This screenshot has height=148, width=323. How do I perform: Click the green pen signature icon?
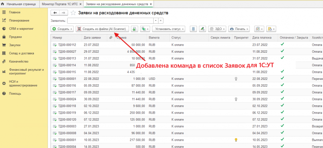pyautogui.click(x=203, y=29)
